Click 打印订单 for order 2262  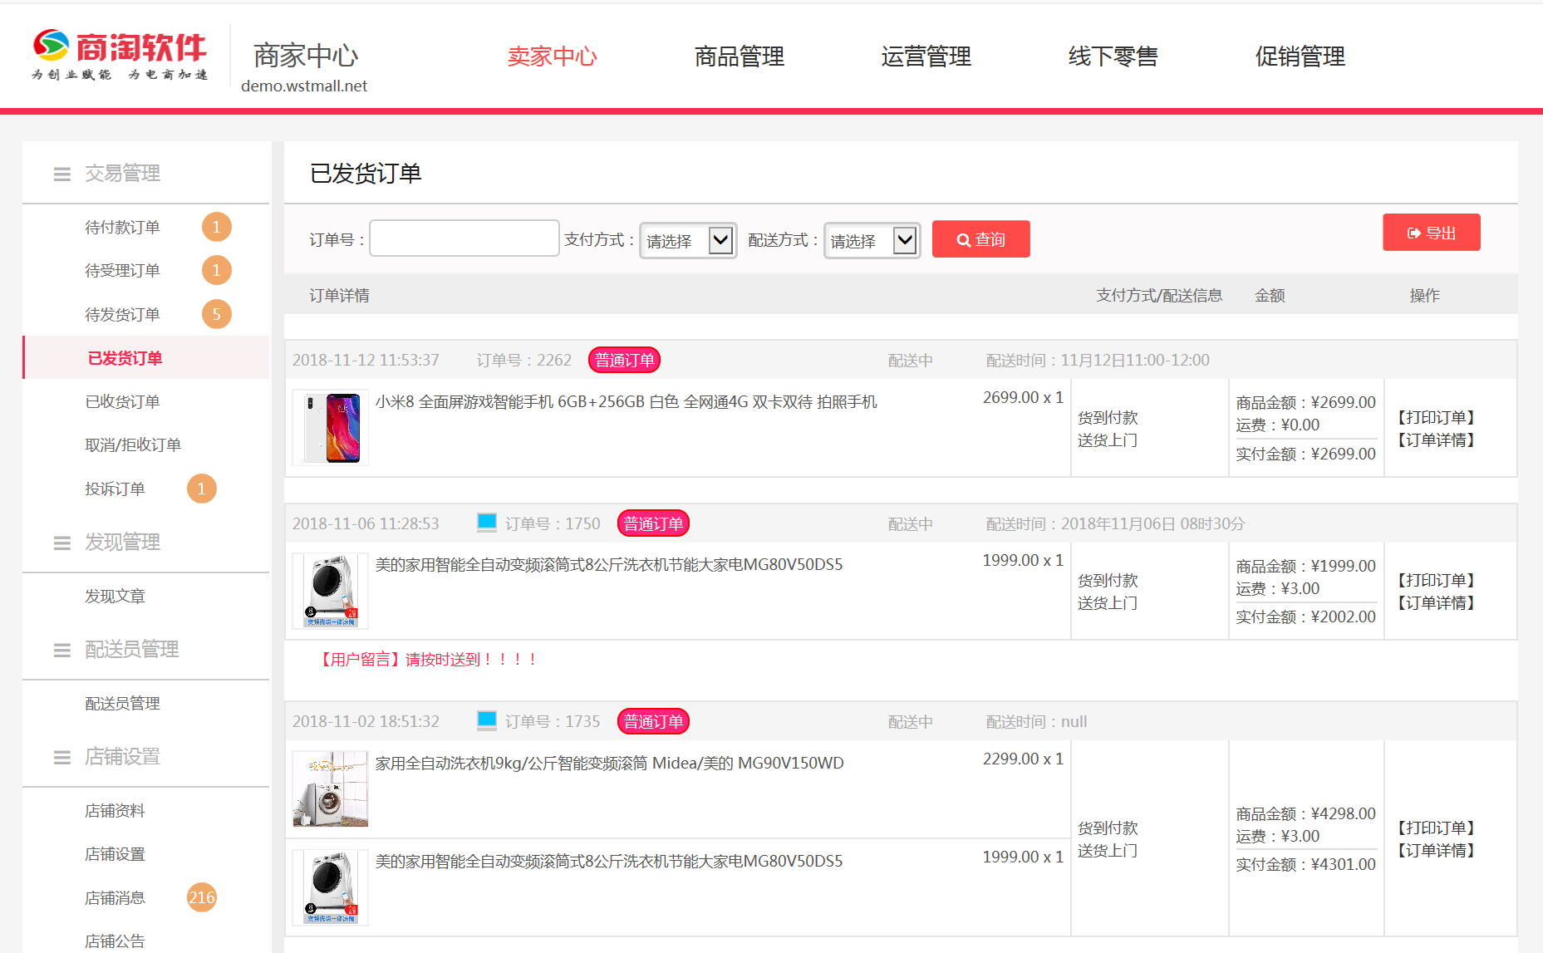1437,416
